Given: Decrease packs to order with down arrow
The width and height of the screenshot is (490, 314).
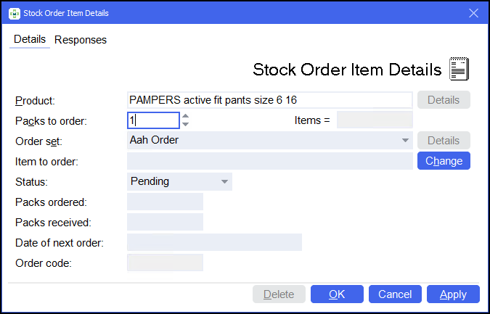Looking at the screenshot, I should pyautogui.click(x=186, y=124).
